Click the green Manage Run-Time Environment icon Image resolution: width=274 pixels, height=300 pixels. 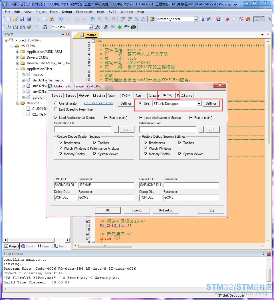coord(120,27)
